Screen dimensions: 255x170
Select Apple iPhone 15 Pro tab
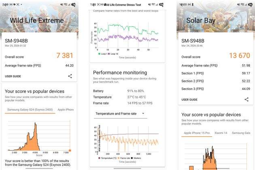[x=197, y=133]
